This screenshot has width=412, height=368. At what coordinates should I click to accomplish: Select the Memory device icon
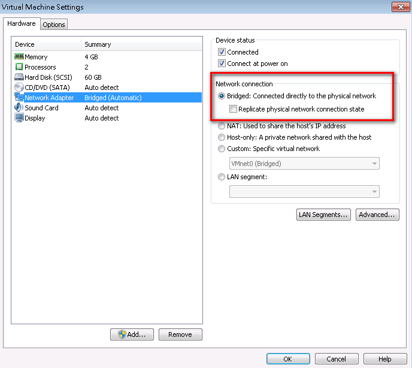pyautogui.click(x=19, y=56)
